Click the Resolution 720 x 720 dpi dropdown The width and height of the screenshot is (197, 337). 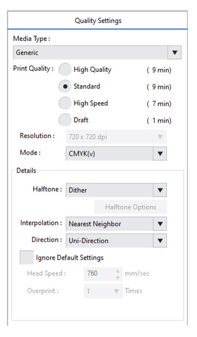[x=116, y=137]
